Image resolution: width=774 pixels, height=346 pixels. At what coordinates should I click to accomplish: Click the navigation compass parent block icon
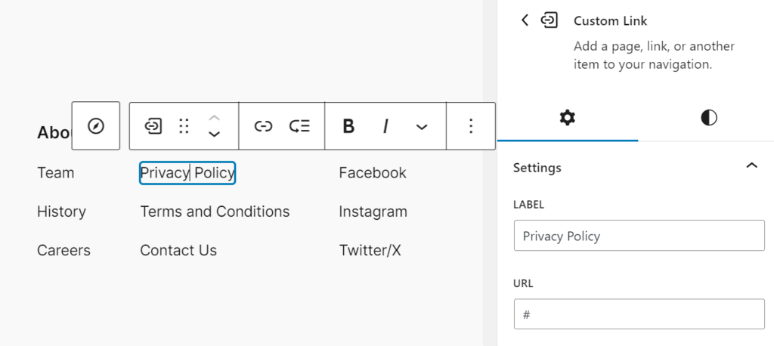point(96,126)
